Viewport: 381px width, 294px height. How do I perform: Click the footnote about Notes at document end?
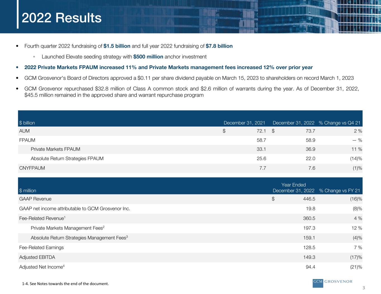65,284
